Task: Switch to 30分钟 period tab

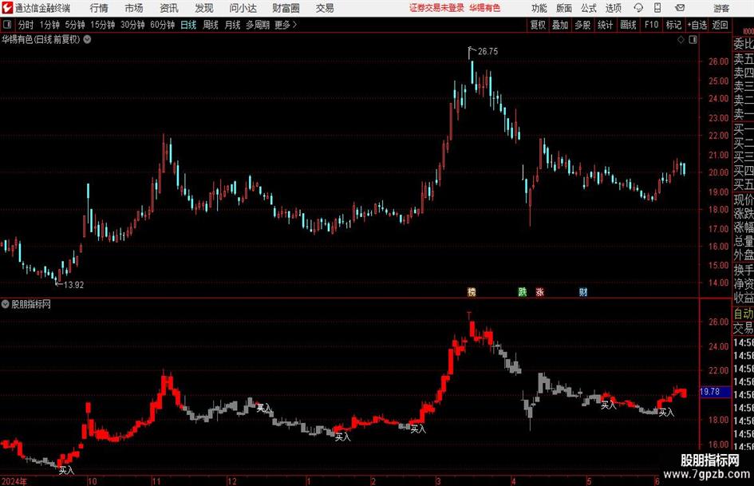Action: (132, 25)
